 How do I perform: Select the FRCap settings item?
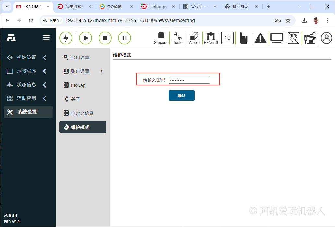[78, 85]
